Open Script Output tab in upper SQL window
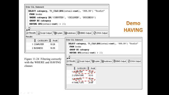 [45, 33]
